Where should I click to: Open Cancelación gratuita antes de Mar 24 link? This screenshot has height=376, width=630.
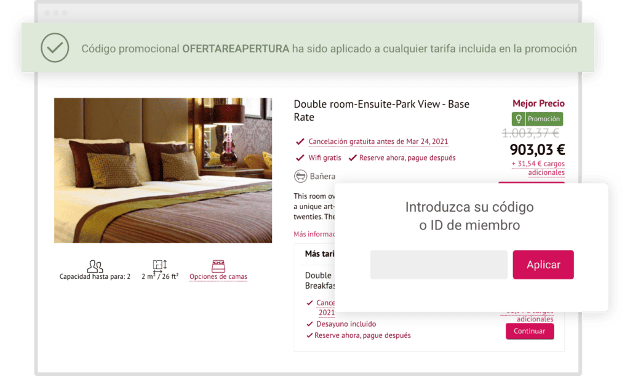(378, 142)
